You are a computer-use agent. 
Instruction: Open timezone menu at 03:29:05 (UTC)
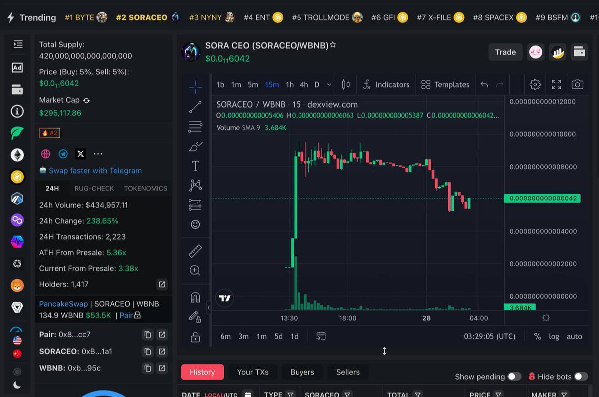tap(490, 336)
